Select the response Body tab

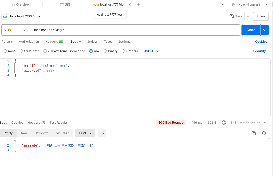[3, 123]
